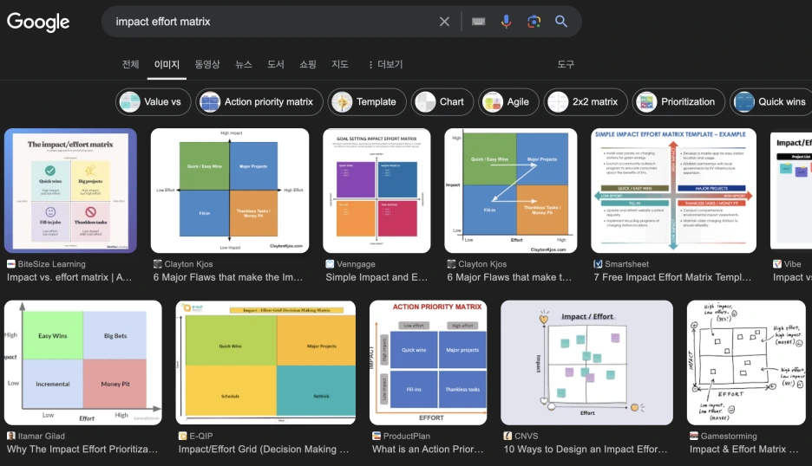The height and width of the screenshot is (466, 812).
Task: Click the Venngage source favicon
Action: 330,264
